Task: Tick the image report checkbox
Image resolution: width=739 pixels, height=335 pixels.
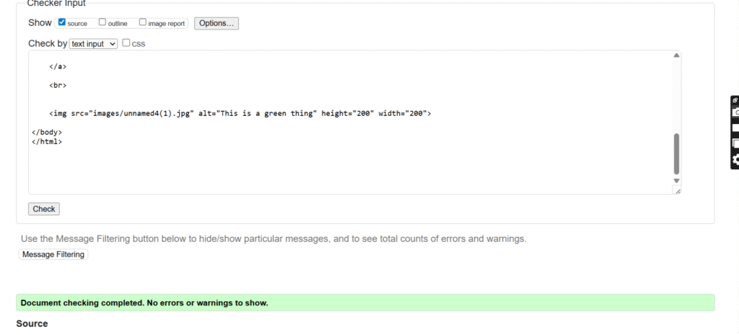Action: tap(143, 22)
